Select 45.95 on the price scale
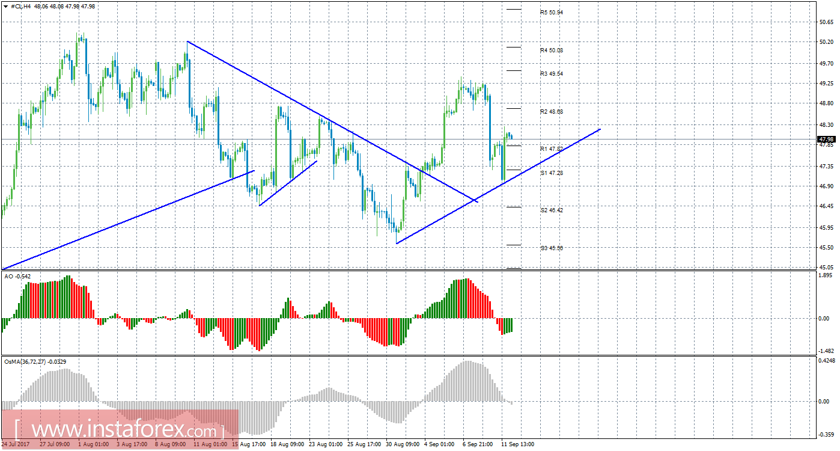This screenshot has height=451, width=840. [x=826, y=227]
